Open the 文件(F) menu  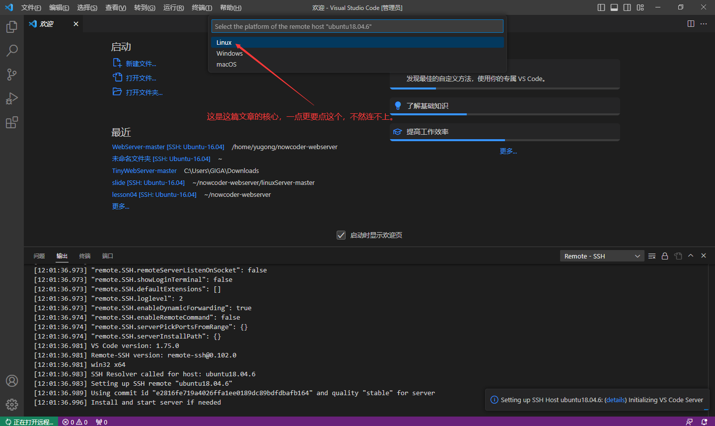click(31, 7)
